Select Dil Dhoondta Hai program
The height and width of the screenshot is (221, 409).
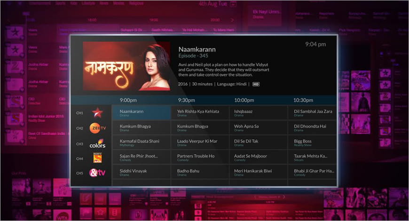pyautogui.click(x=312, y=127)
